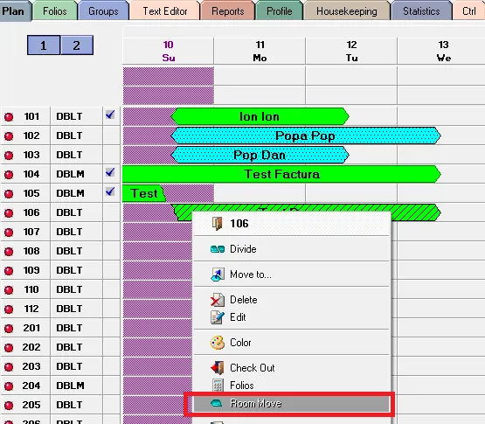Click the Delete red X page icon
The height and width of the screenshot is (424, 485).
tap(218, 300)
